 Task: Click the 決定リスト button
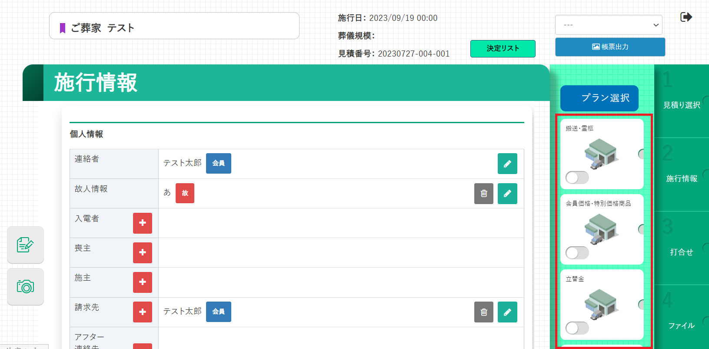pyautogui.click(x=503, y=48)
